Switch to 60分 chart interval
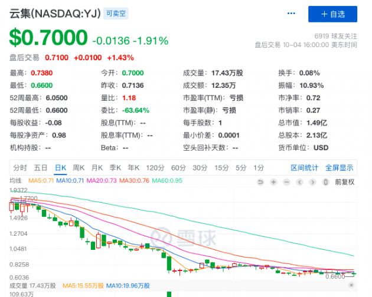The image size is (372, 297). pos(178,168)
